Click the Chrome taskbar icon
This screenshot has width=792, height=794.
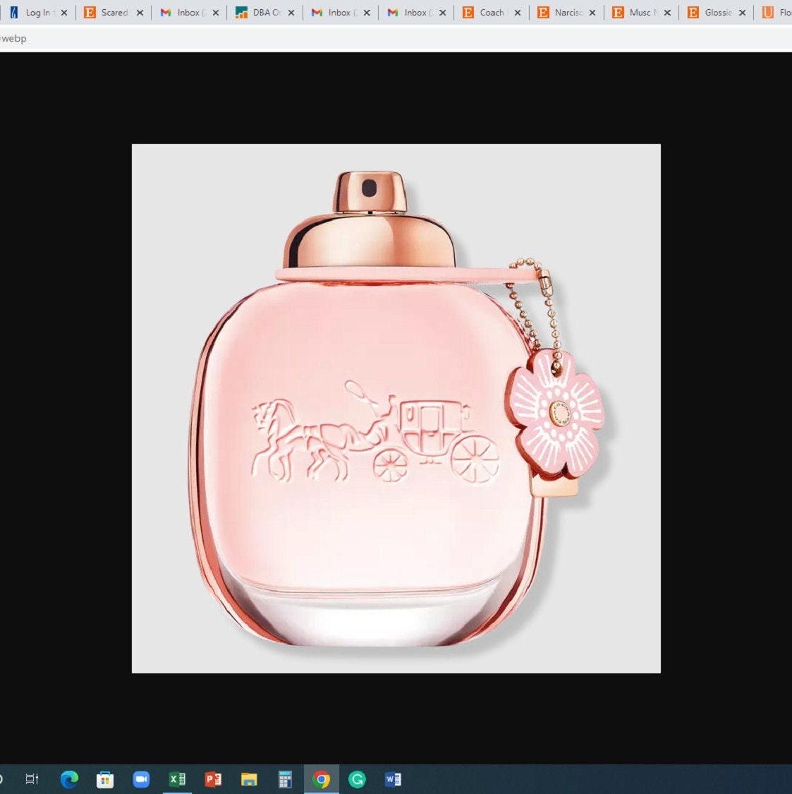pos(322,779)
